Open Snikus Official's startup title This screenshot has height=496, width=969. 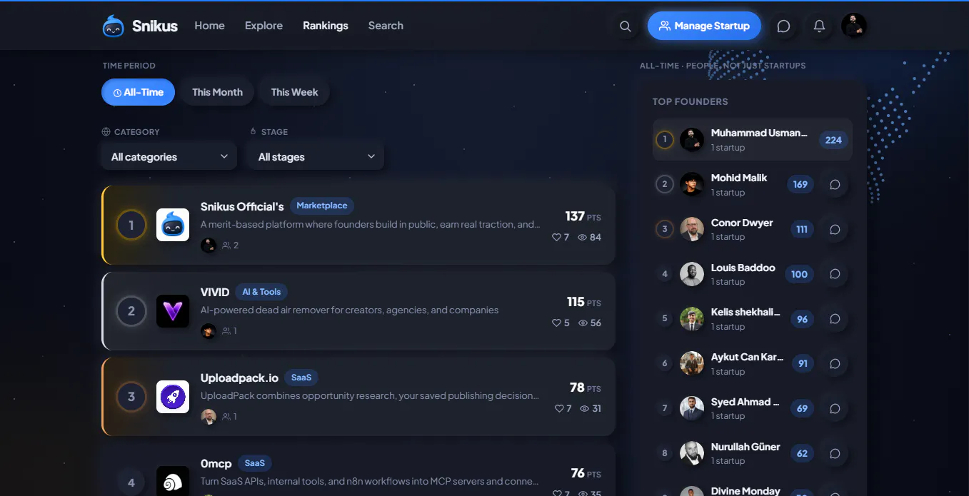point(242,206)
